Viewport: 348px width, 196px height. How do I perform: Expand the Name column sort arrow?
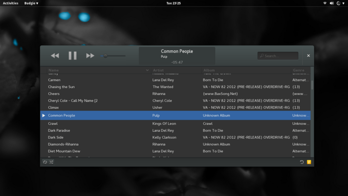pos(147,70)
